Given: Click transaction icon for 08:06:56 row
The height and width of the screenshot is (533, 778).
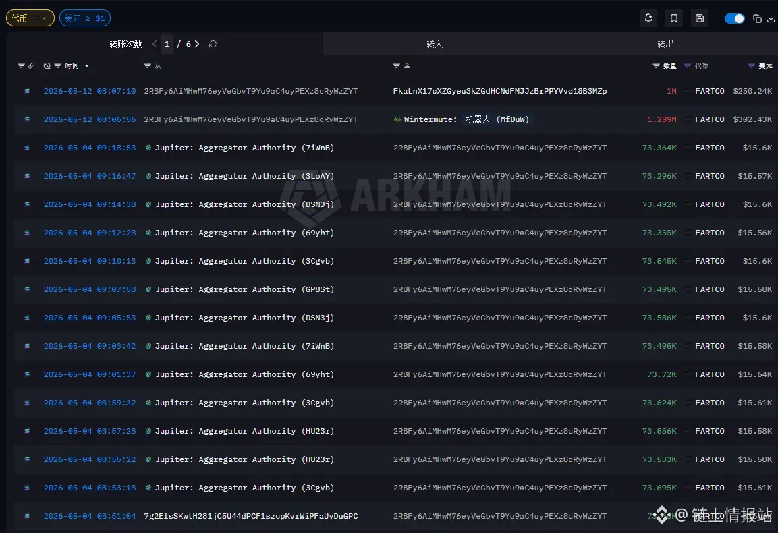Looking at the screenshot, I should click(27, 119).
